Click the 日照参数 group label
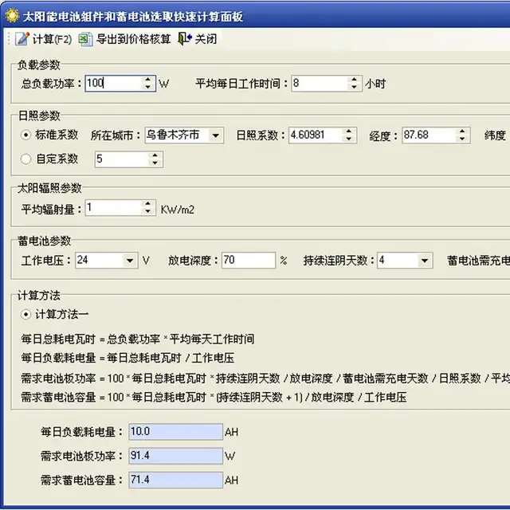The image size is (510, 510). (39, 116)
